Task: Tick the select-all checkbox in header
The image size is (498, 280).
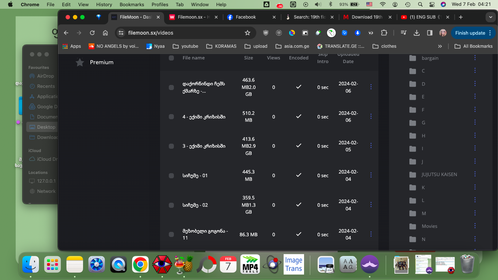Action: tap(171, 58)
